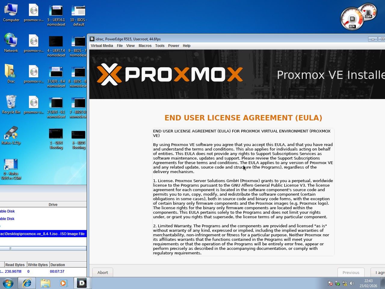The height and width of the screenshot is (289, 385).
Task: Open Windows Media Player from the taskbar
Action: point(64,283)
